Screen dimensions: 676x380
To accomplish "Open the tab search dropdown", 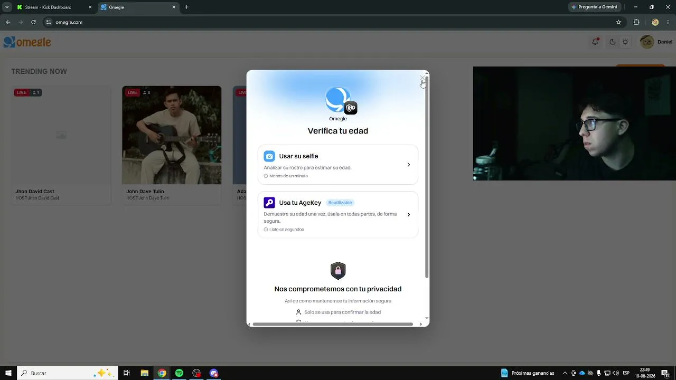I will point(7,7).
